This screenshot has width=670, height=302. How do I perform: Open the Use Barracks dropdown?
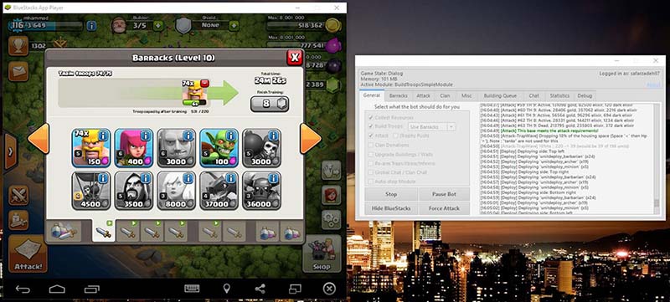(432, 126)
